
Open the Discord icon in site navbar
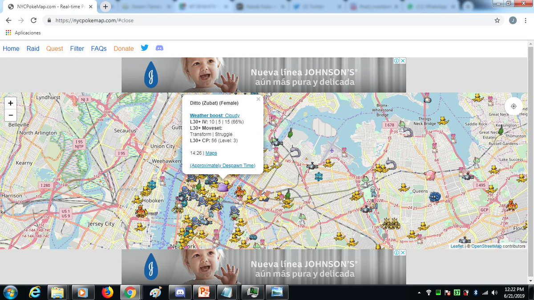pos(159,48)
